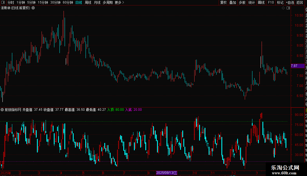Activate 画线 drawing tools
The height and width of the screenshot is (176, 307).
(261, 2)
